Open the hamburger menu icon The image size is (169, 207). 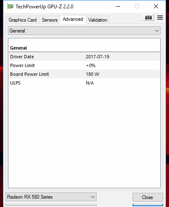coord(160,17)
